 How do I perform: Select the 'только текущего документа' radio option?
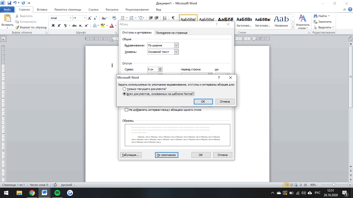tap(124, 89)
